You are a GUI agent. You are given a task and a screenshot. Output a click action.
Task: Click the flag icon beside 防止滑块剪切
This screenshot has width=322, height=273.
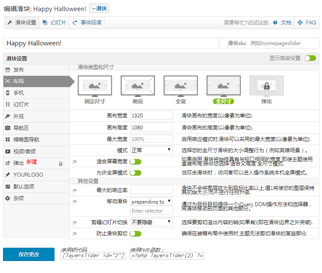pyautogui.click(x=75, y=234)
